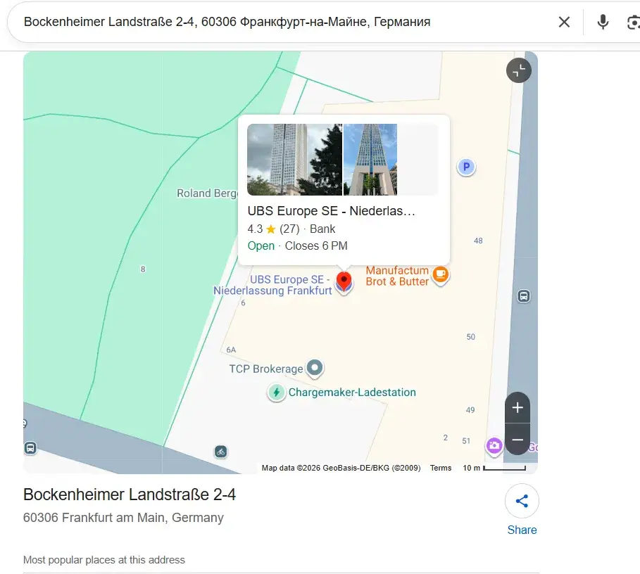Open the Manufactum Brot & Butter café marker
This screenshot has height=574, width=640.
pyautogui.click(x=441, y=274)
